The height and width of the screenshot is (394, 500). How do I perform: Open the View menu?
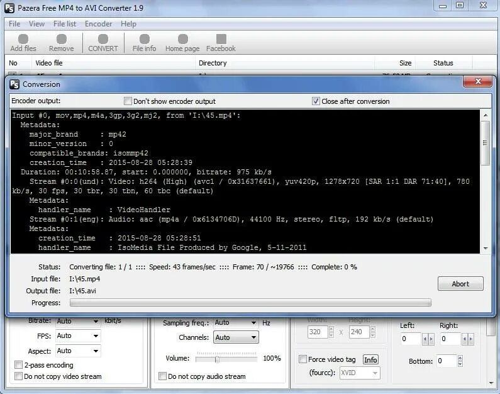tap(36, 24)
